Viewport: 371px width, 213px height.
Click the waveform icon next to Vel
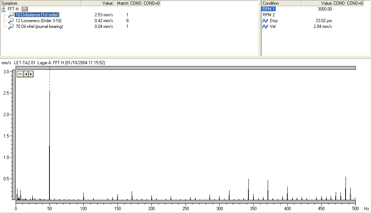coord(265,26)
